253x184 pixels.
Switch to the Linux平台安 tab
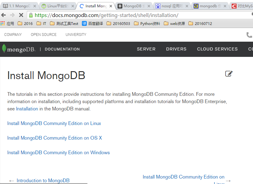(x=57, y=6)
